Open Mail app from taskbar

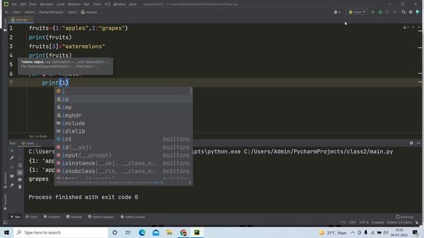pos(156,232)
